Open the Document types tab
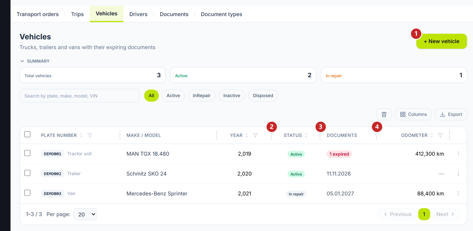 (221, 14)
